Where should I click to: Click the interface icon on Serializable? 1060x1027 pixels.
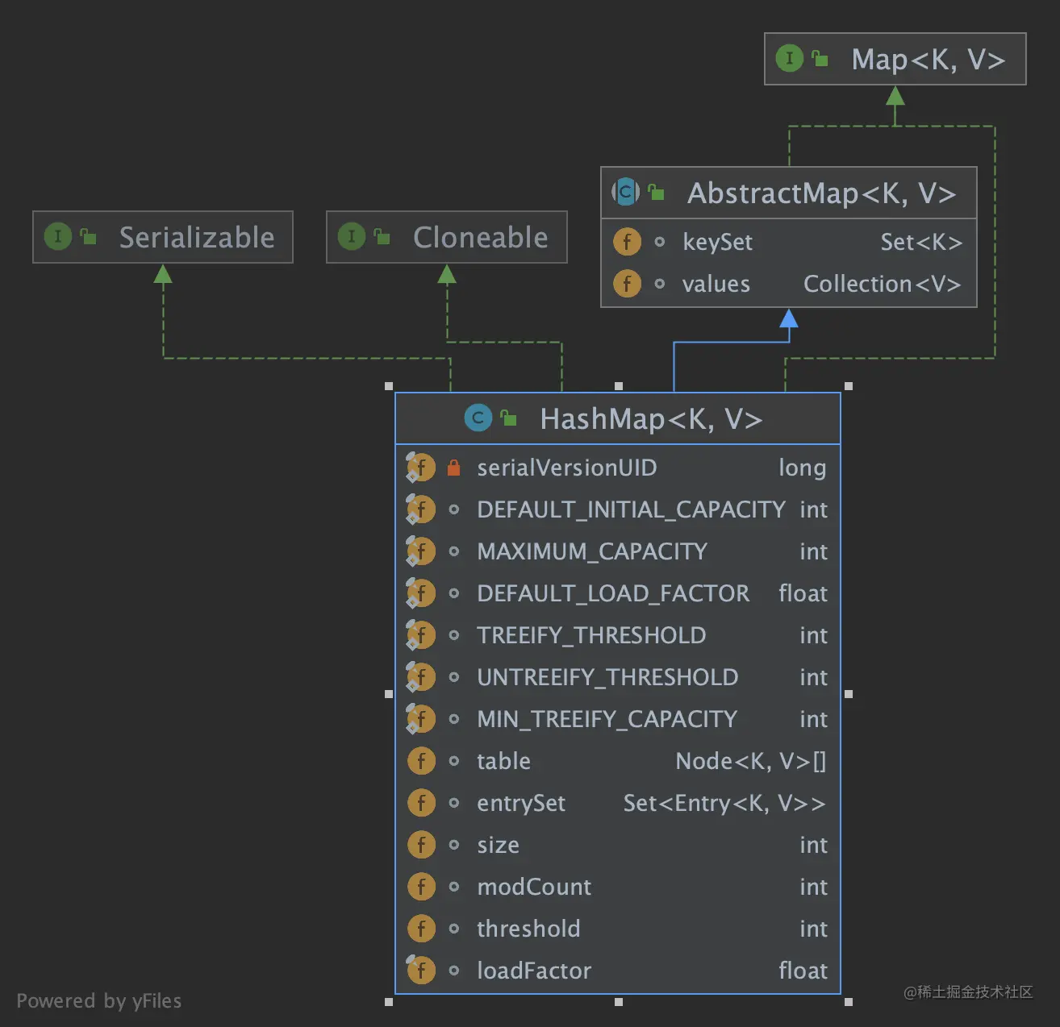[x=57, y=237]
